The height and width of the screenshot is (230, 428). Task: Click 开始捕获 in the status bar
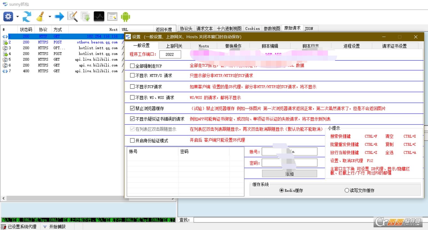pyautogui.click(x=57, y=227)
